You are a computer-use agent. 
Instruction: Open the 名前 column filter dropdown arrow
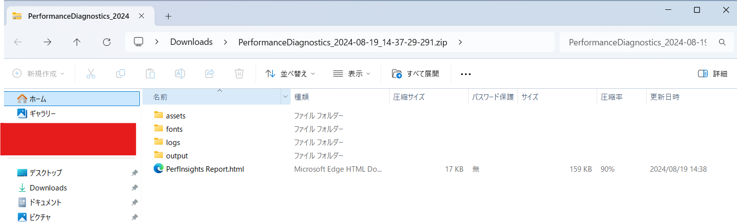285,97
